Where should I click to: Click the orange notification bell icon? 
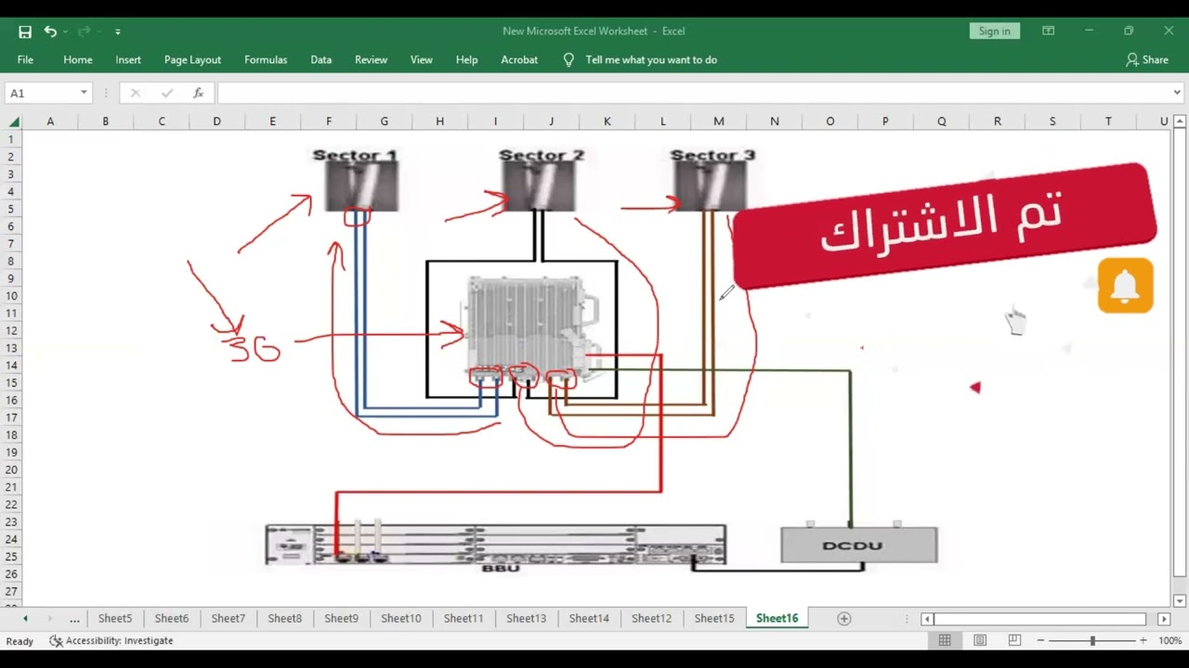(x=1125, y=286)
